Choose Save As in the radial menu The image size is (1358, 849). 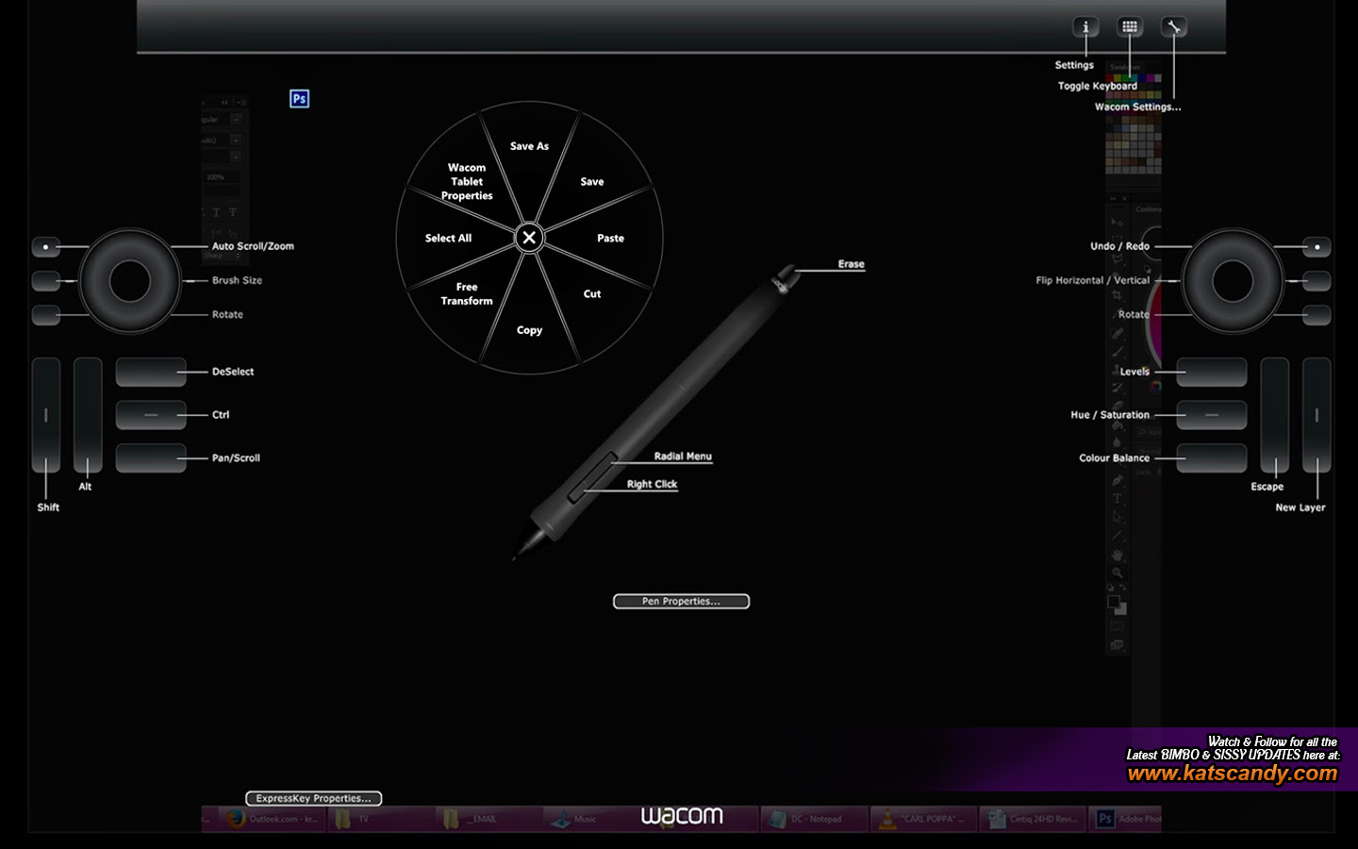coord(529,146)
